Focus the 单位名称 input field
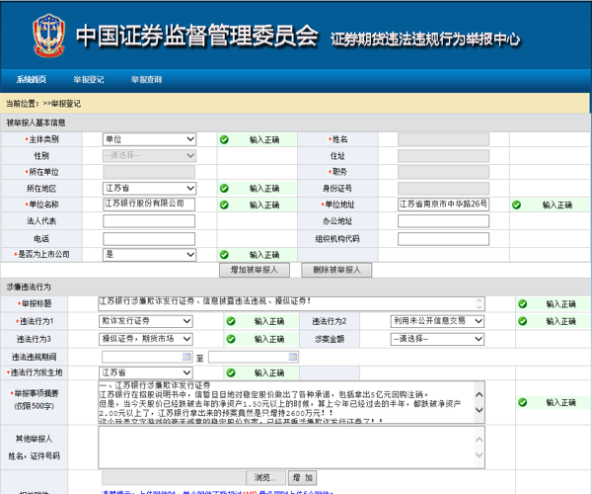Screen dimensions: 592x494 click(149, 205)
